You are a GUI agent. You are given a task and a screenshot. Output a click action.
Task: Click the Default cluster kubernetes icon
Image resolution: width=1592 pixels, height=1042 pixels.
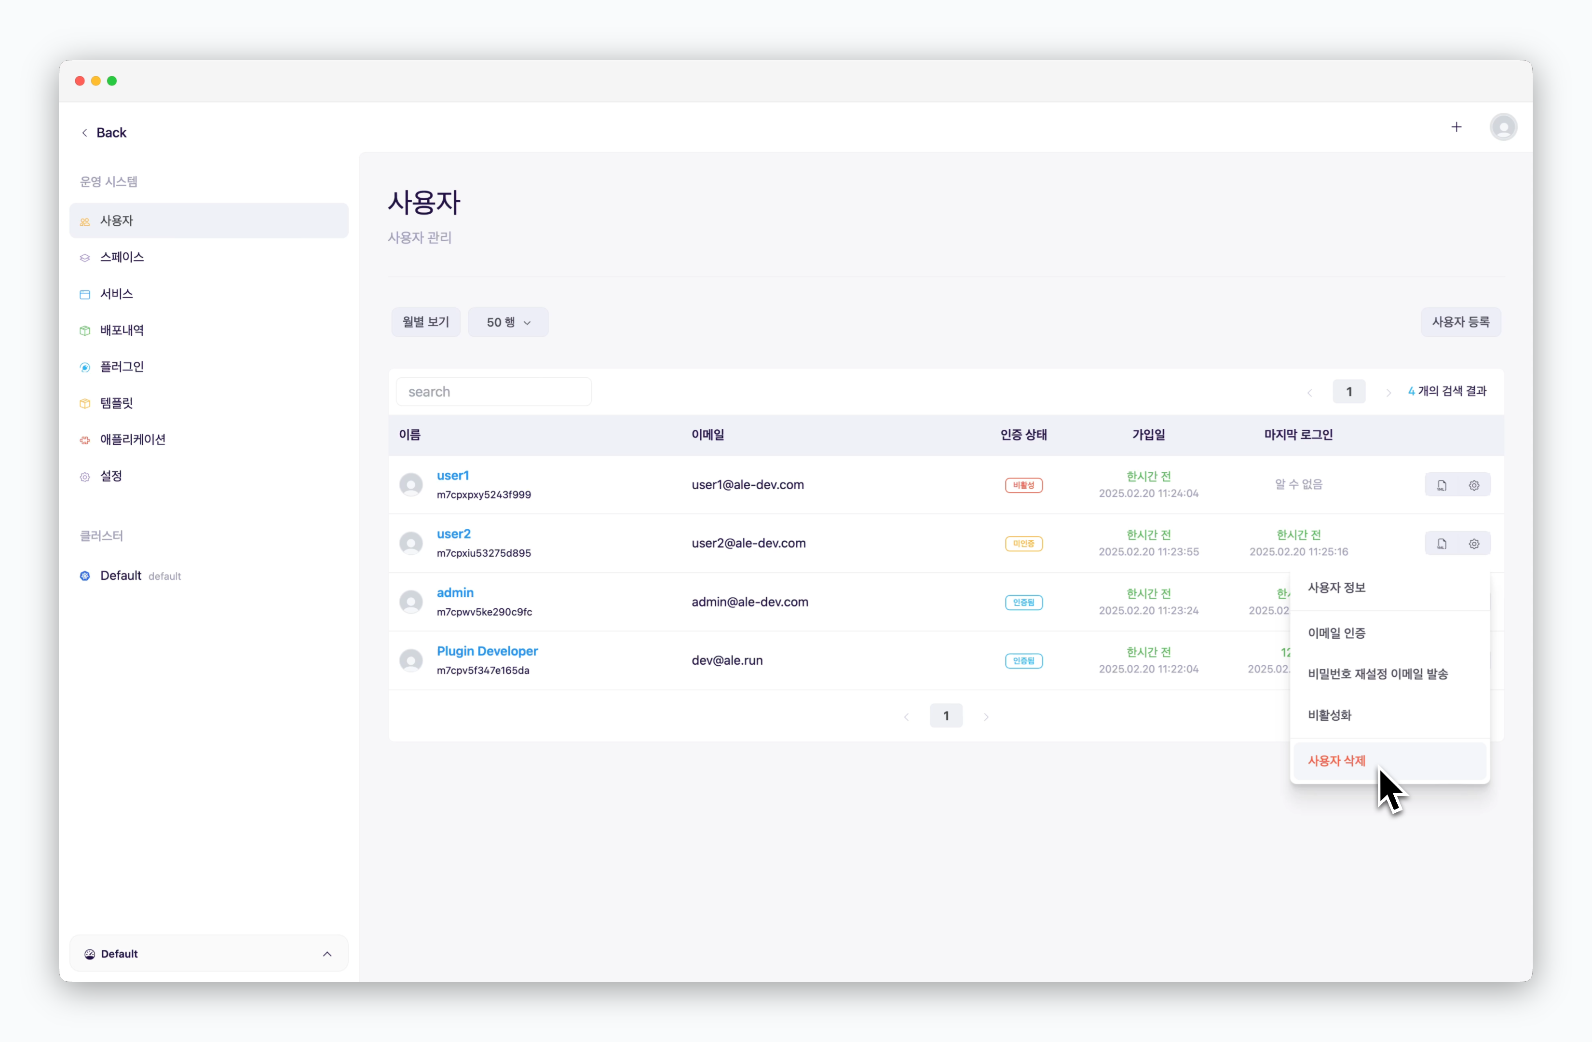pos(85,576)
